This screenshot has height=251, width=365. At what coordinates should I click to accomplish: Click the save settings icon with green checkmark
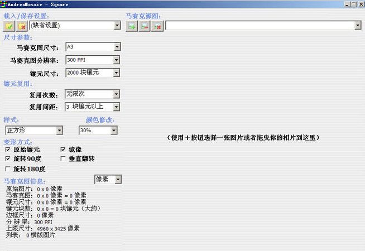(x=9, y=26)
